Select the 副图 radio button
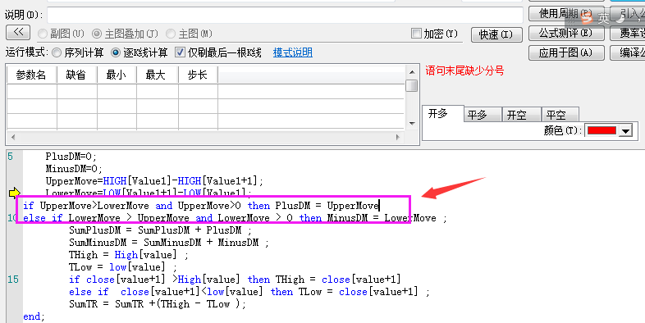 point(43,34)
